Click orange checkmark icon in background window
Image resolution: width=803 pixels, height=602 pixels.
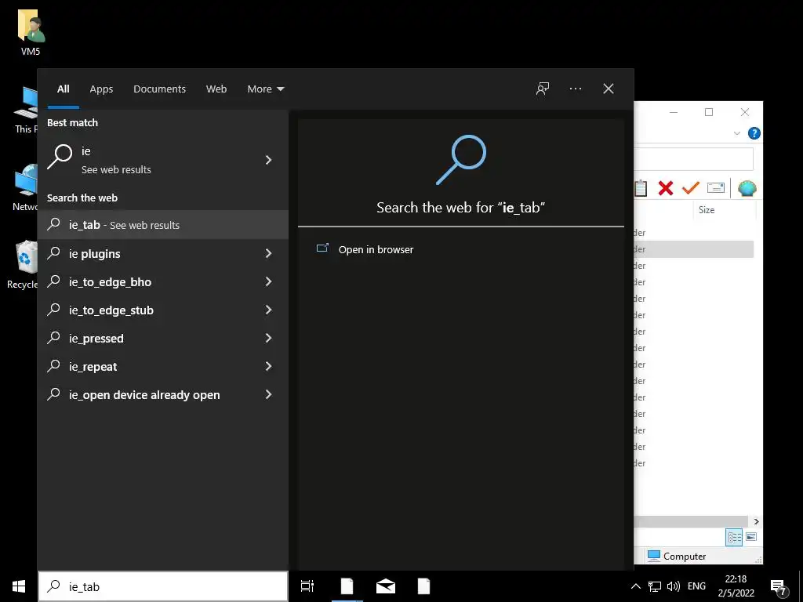(x=691, y=188)
